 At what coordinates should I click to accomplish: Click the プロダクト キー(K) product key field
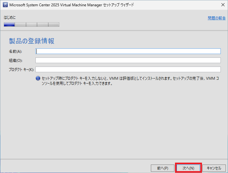128,69
